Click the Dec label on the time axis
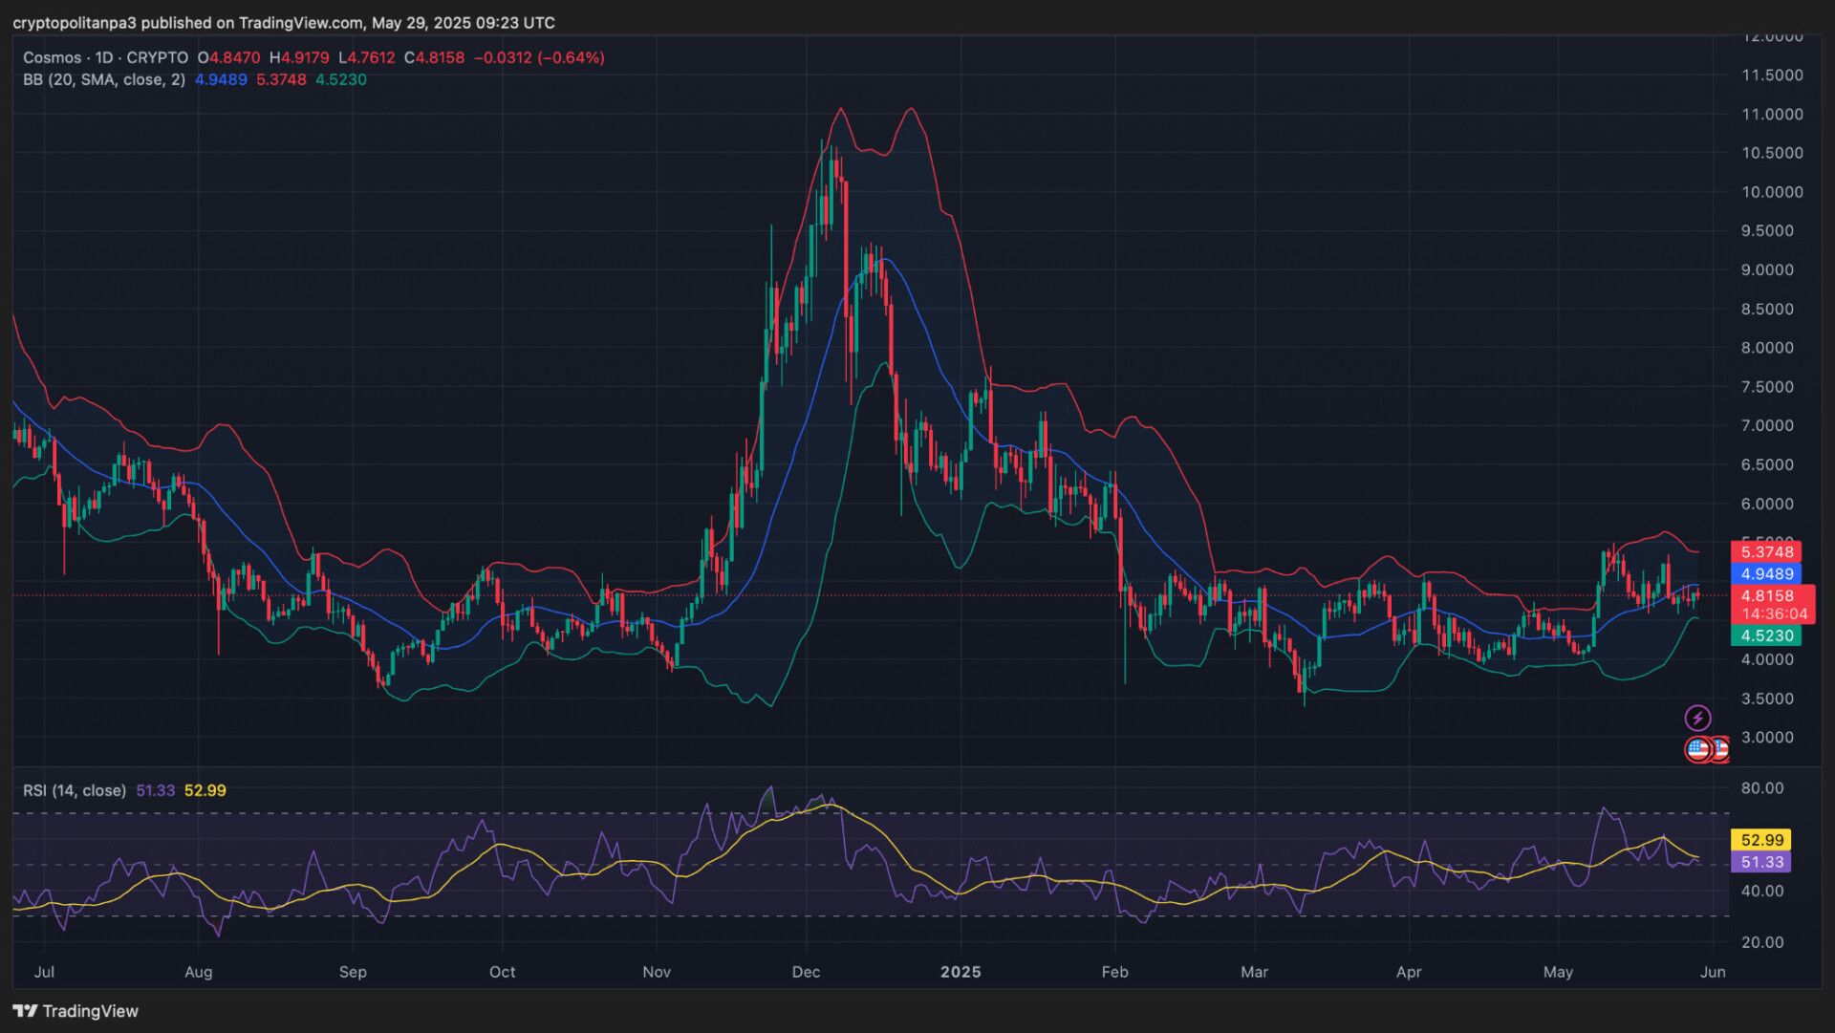Screen dimensions: 1835x1033 pos(806,973)
